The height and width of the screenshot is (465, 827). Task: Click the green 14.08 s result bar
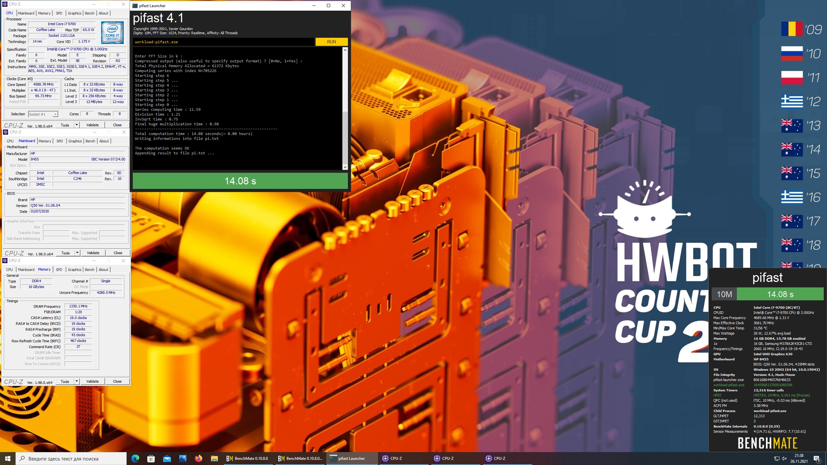(240, 181)
